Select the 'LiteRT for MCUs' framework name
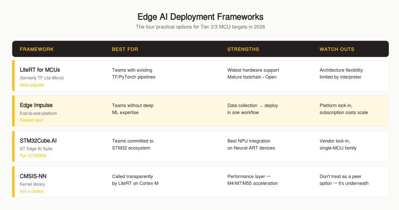The image size is (399, 210). pos(40,70)
